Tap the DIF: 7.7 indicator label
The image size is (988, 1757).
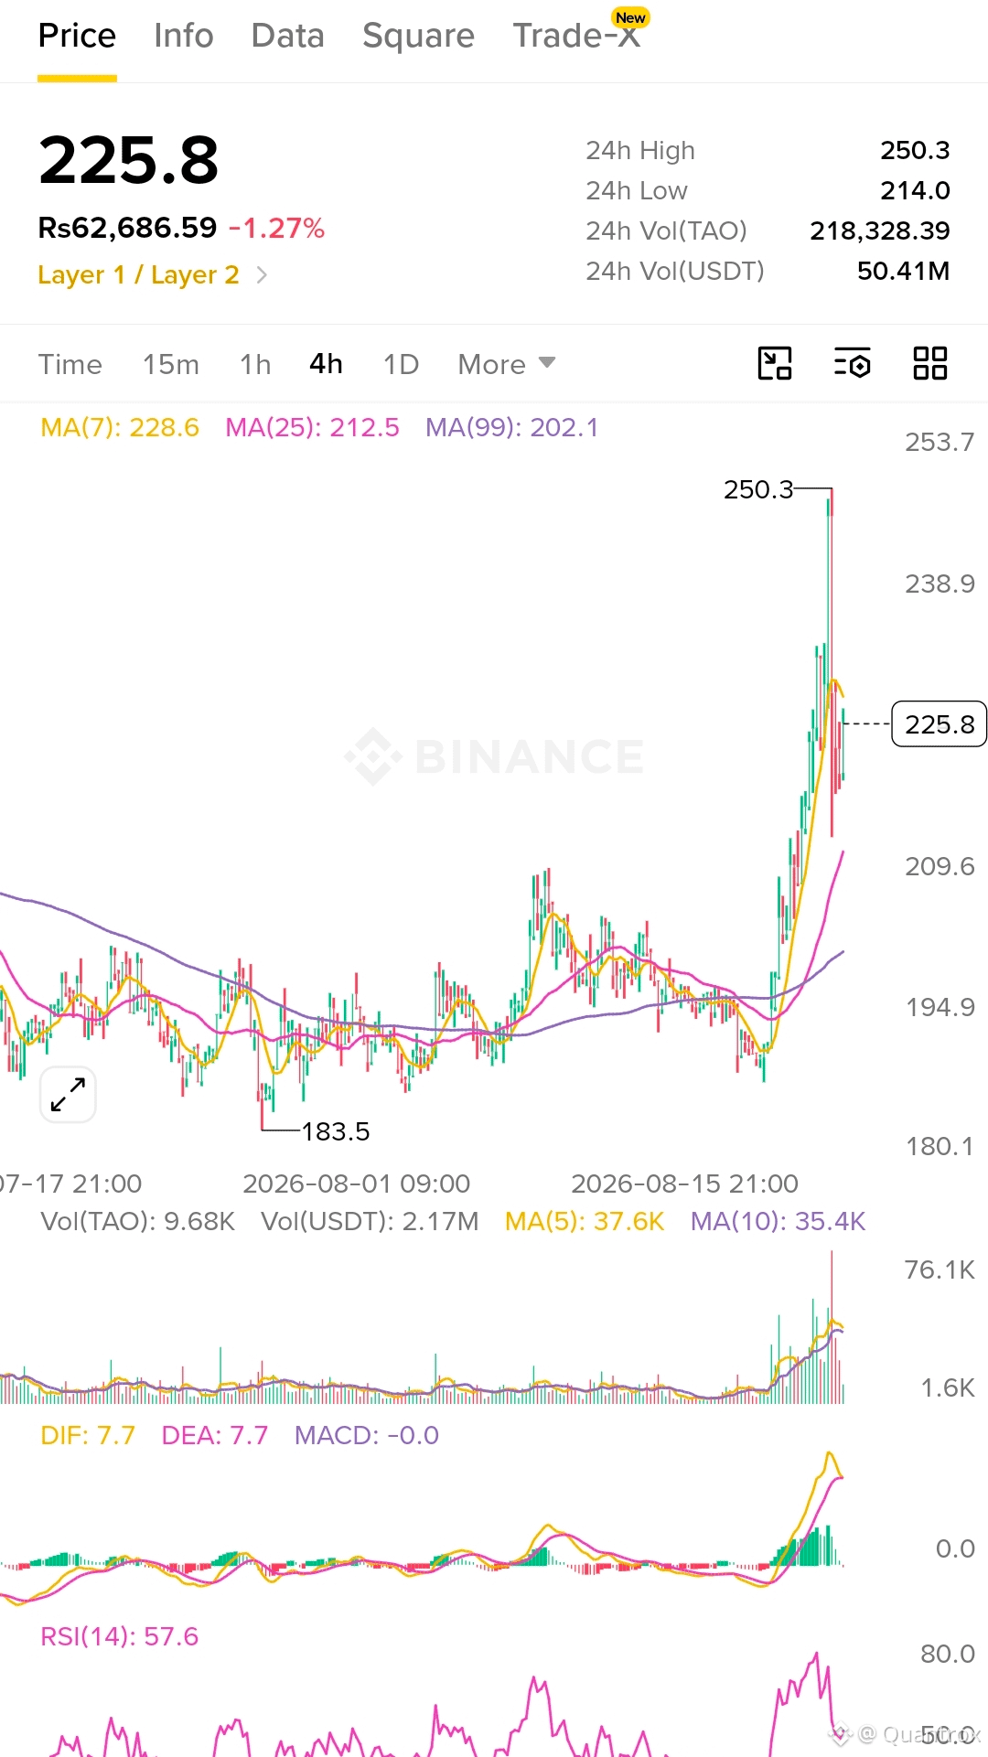88,1435
